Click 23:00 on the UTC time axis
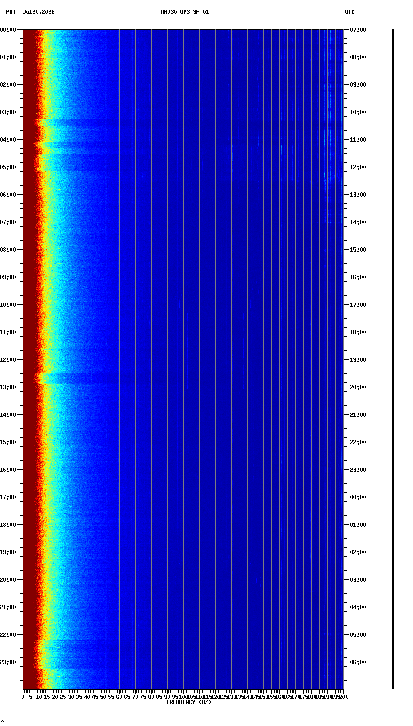The height and width of the screenshot is (726, 413). [358, 470]
